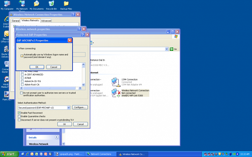Select the Connect Baylor desktop icon
The height and width of the screenshot is (157, 252).
tap(6, 67)
